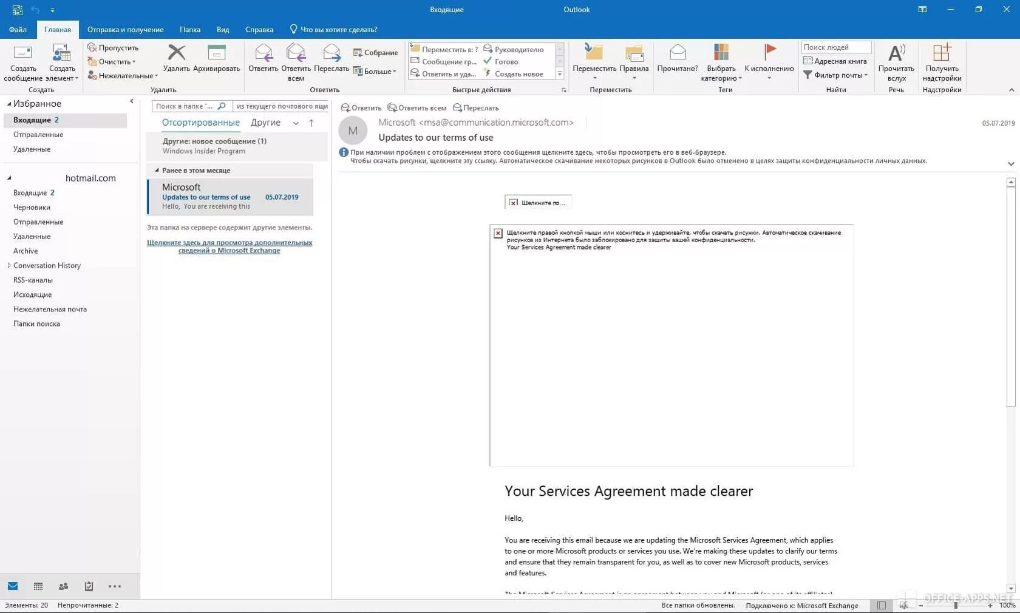
Task: Click Переслать in the reading pane header
Action: [x=476, y=107]
